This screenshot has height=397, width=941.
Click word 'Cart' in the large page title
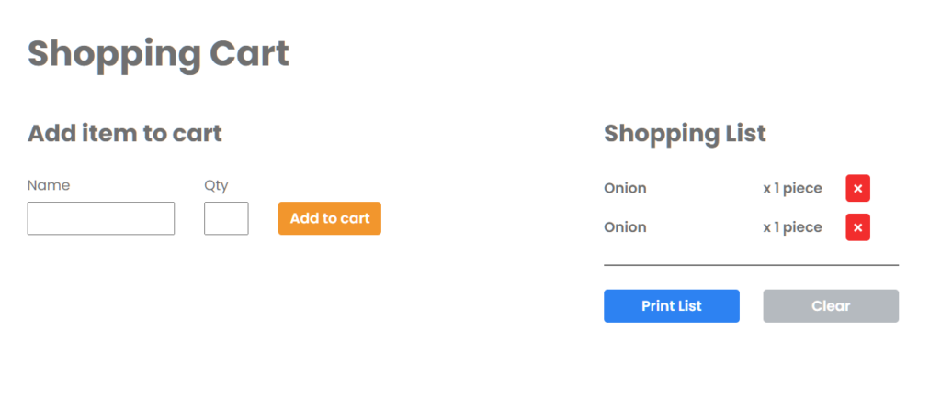pos(250,52)
